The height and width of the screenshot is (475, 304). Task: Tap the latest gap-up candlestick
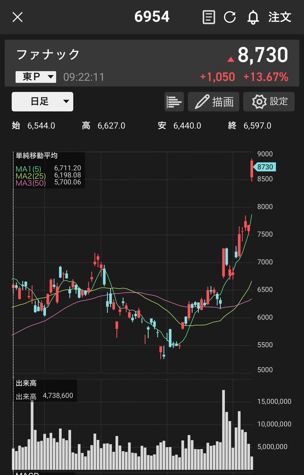pyautogui.click(x=252, y=169)
